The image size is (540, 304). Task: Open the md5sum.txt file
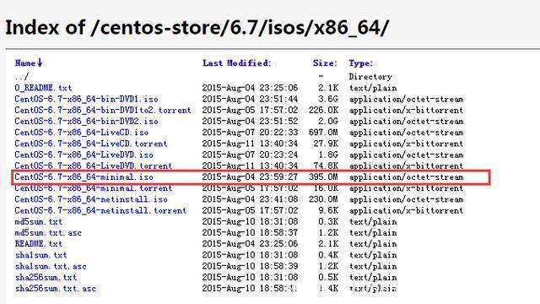coord(39,221)
